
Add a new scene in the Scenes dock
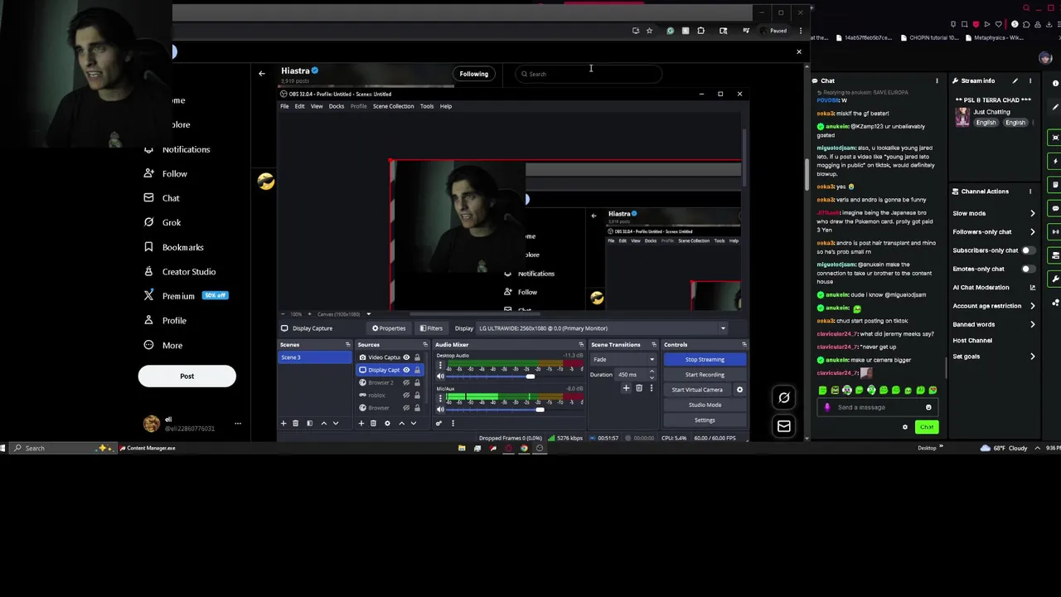click(283, 424)
